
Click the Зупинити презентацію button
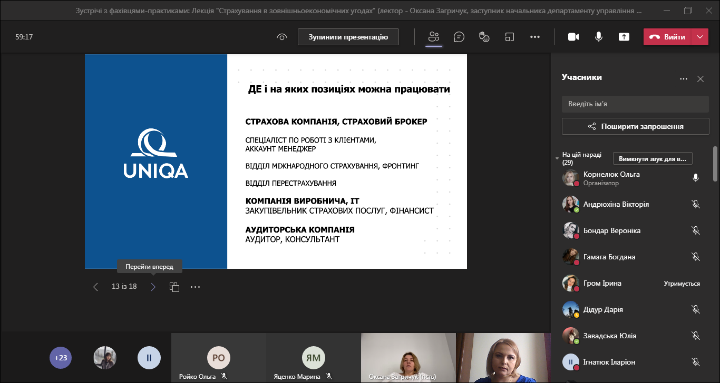(348, 37)
